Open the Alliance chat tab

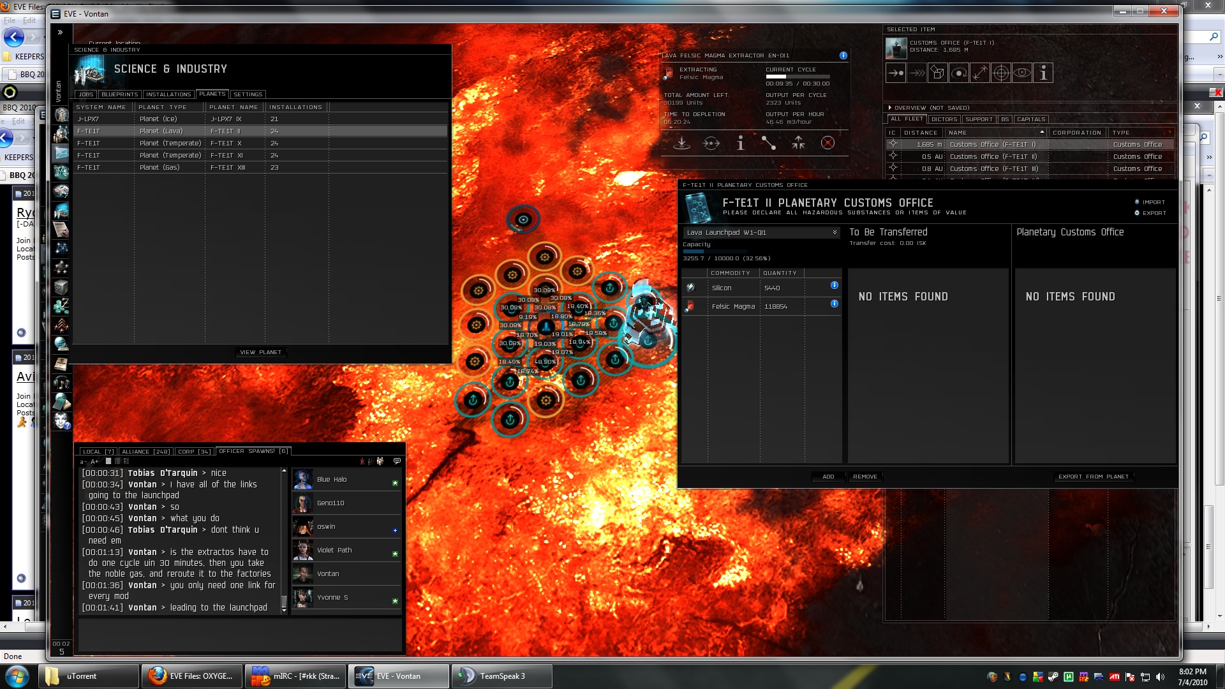[x=145, y=452]
